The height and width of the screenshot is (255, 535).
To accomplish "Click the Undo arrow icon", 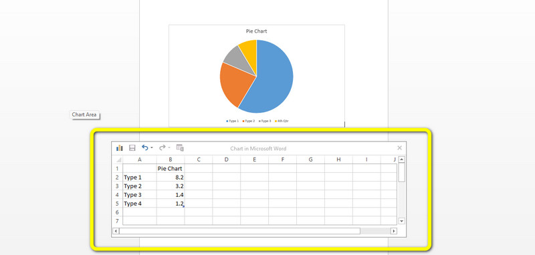I will (x=145, y=148).
